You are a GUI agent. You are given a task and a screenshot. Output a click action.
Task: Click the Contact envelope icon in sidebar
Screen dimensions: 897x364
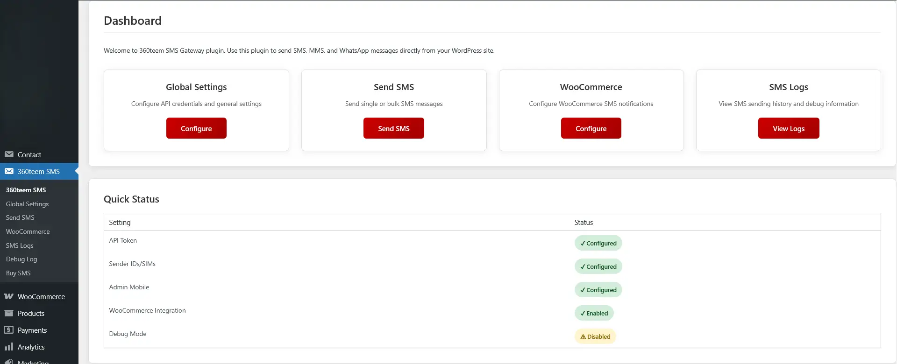click(x=9, y=154)
